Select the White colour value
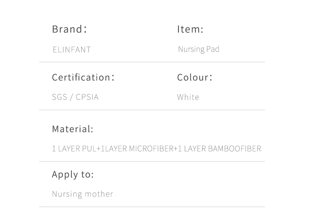Viewport: 309px width, 216px height. pyautogui.click(x=188, y=97)
